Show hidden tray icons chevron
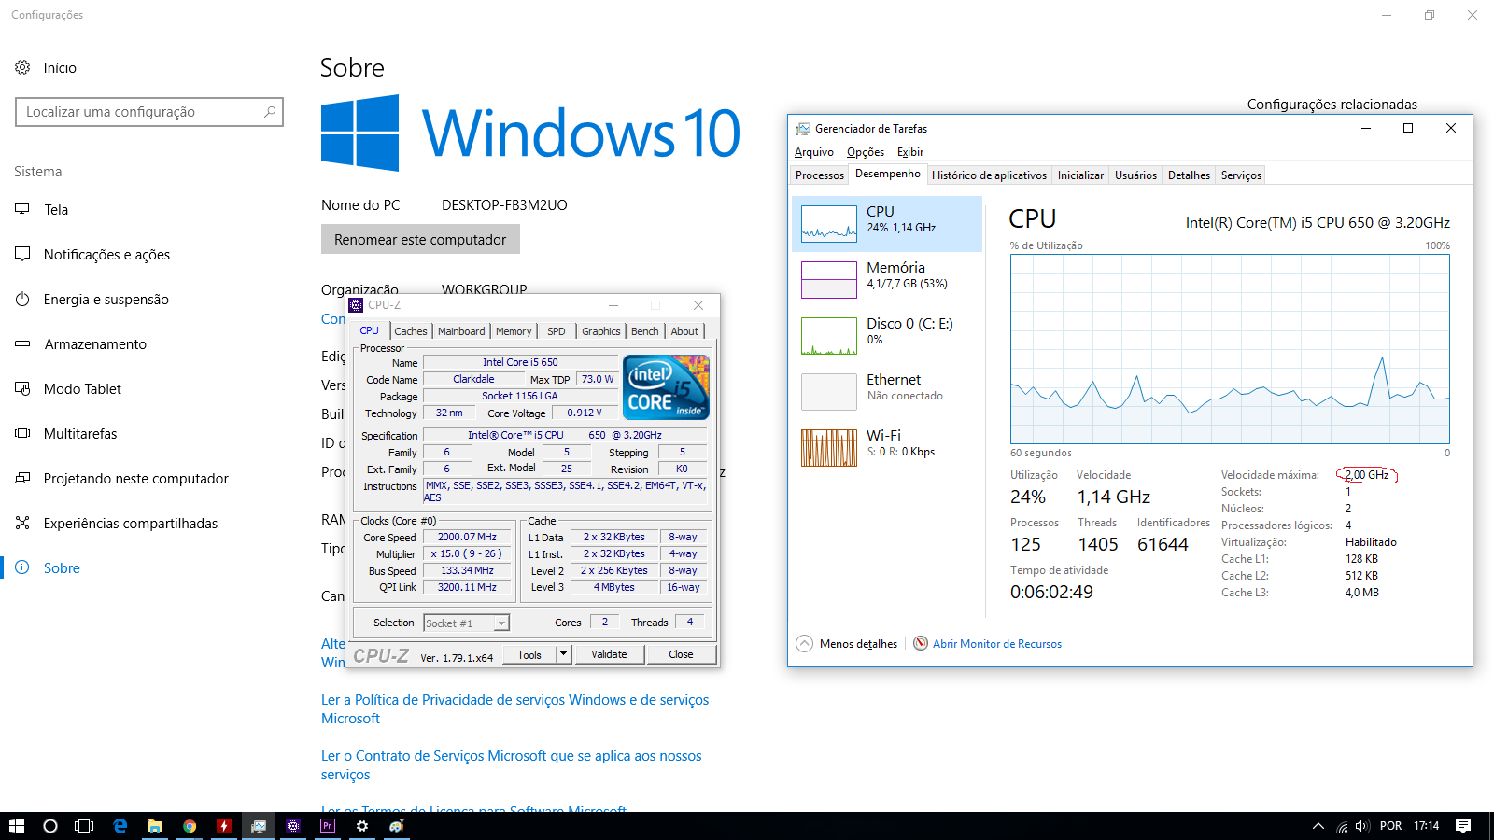This screenshot has width=1494, height=840. 1318,826
